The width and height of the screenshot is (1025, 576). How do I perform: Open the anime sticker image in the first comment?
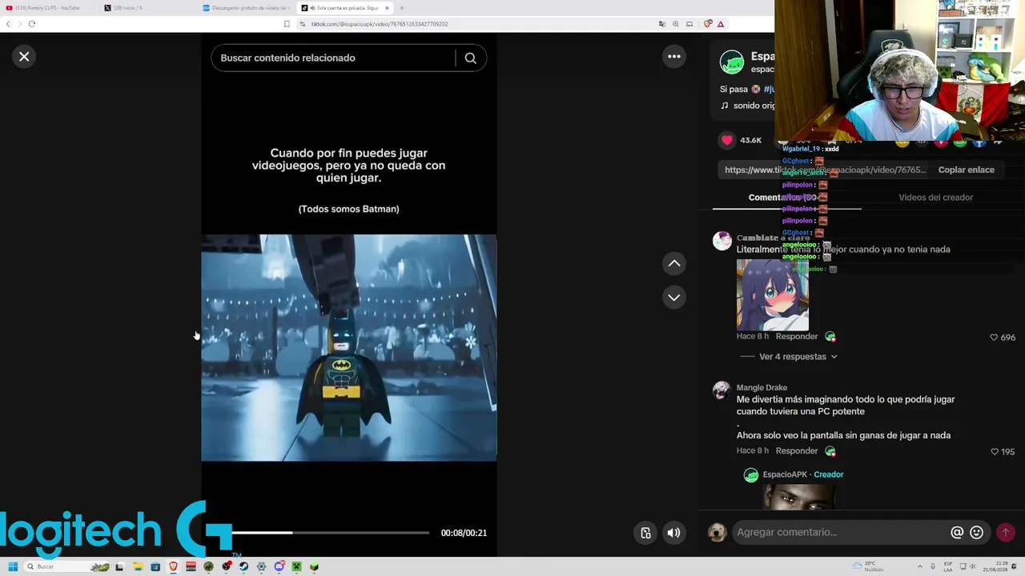[772, 294]
